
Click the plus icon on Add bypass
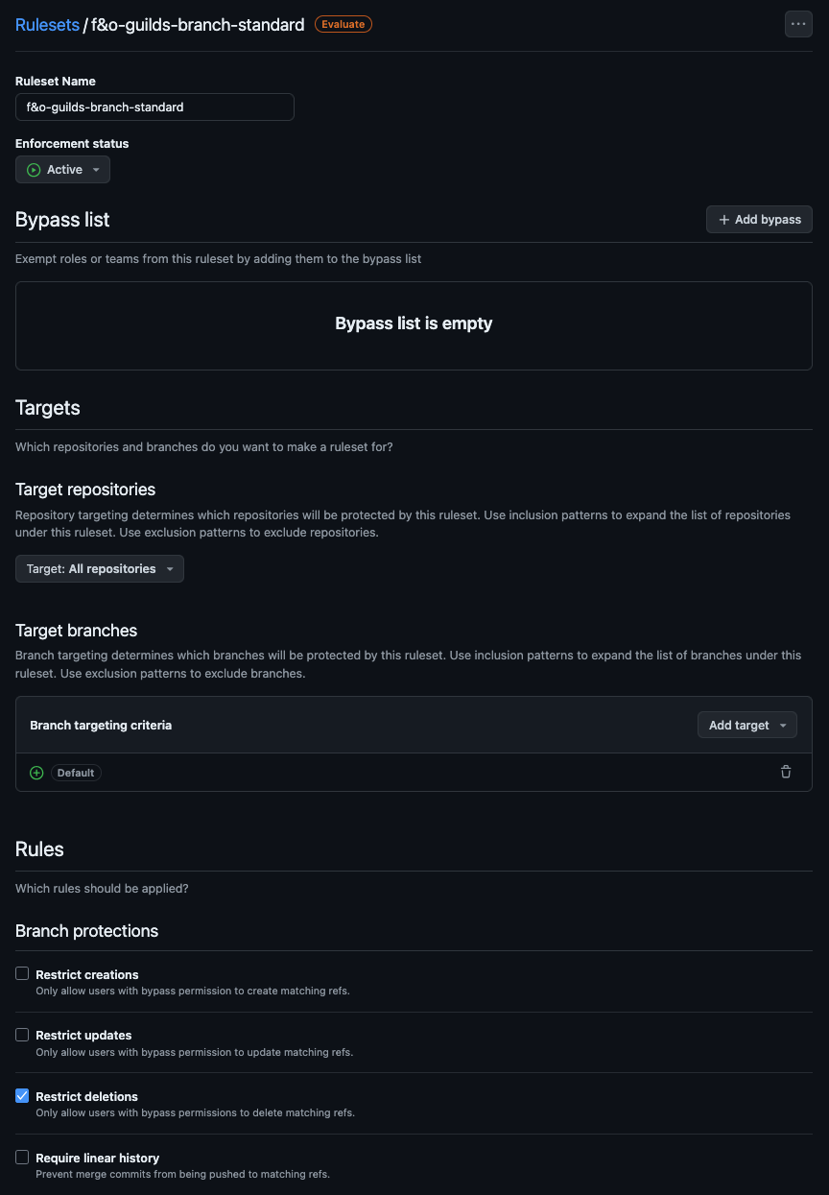pos(722,219)
